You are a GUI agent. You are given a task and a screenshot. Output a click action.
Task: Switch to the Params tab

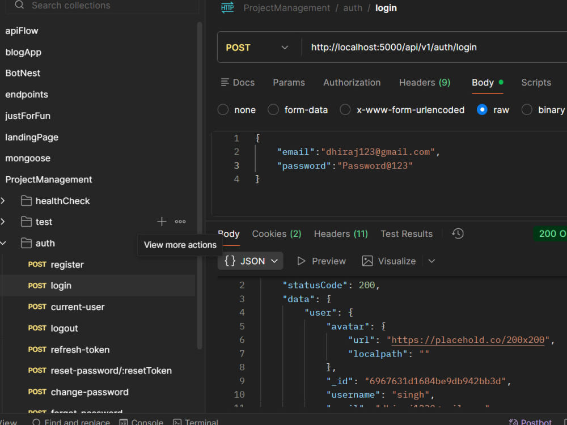coord(289,82)
